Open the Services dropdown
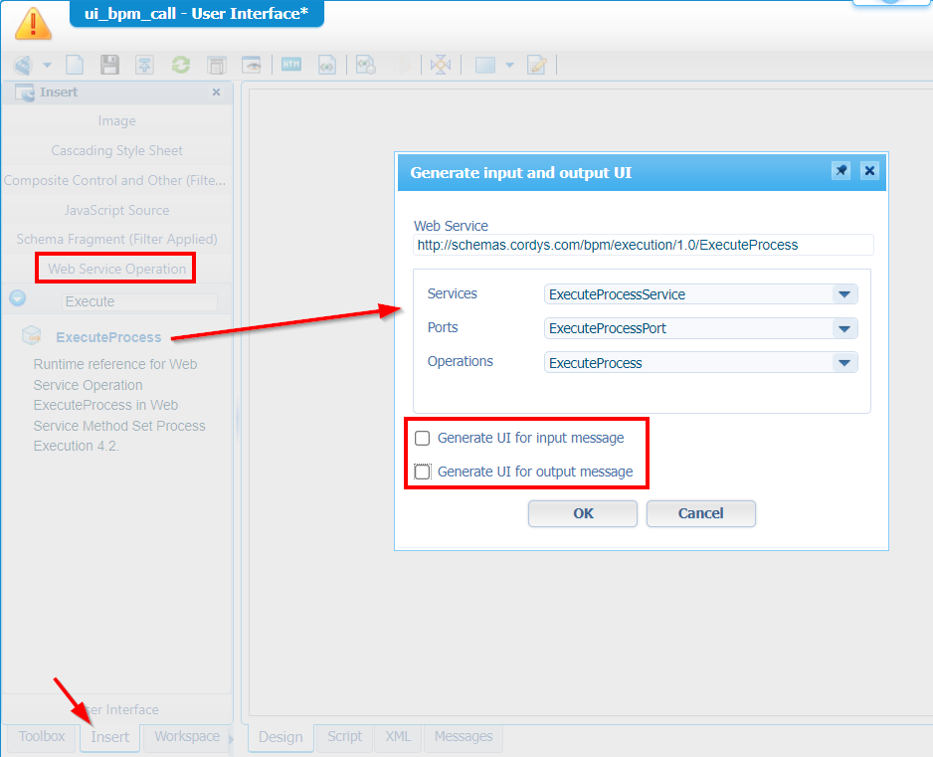This screenshot has height=757, width=933. [x=843, y=294]
